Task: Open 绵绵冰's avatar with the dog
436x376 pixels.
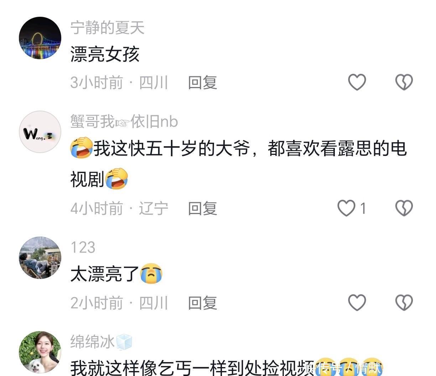Action: pos(40,352)
